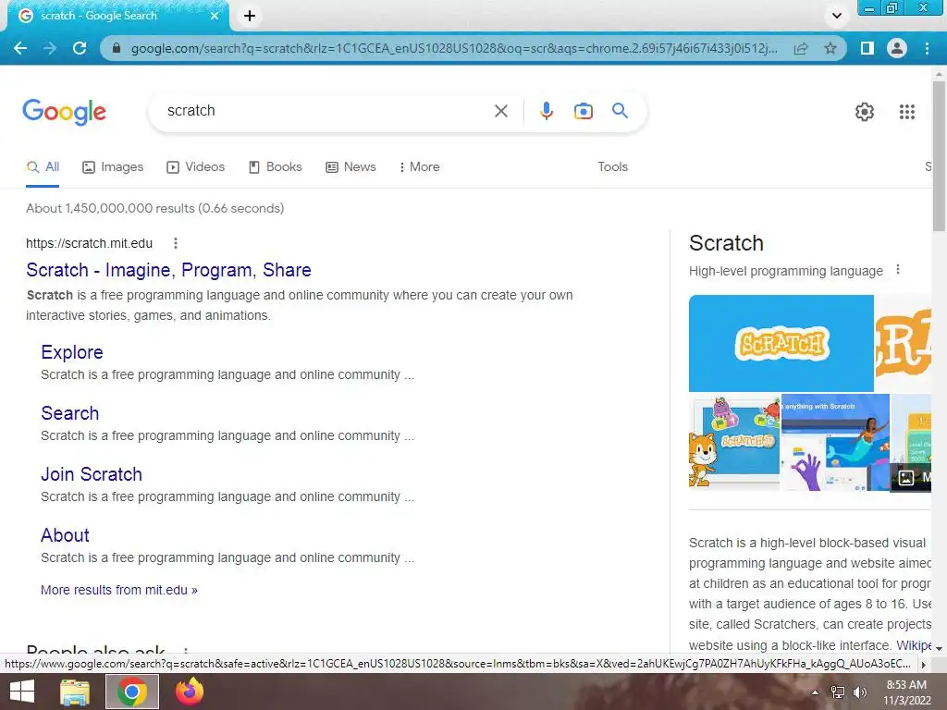Reload the page with the refresh icon
947x710 pixels.
80,48
